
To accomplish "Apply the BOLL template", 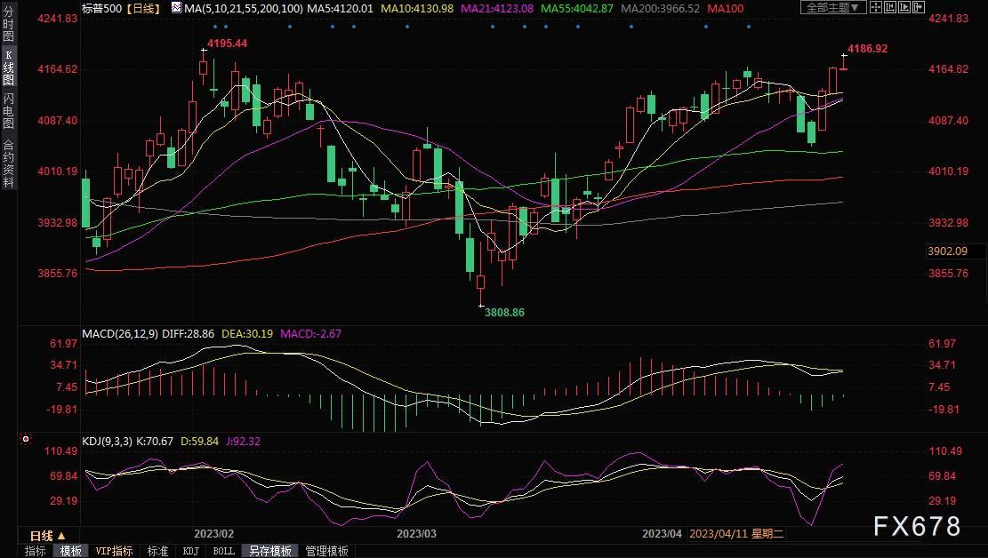I will pyautogui.click(x=224, y=551).
